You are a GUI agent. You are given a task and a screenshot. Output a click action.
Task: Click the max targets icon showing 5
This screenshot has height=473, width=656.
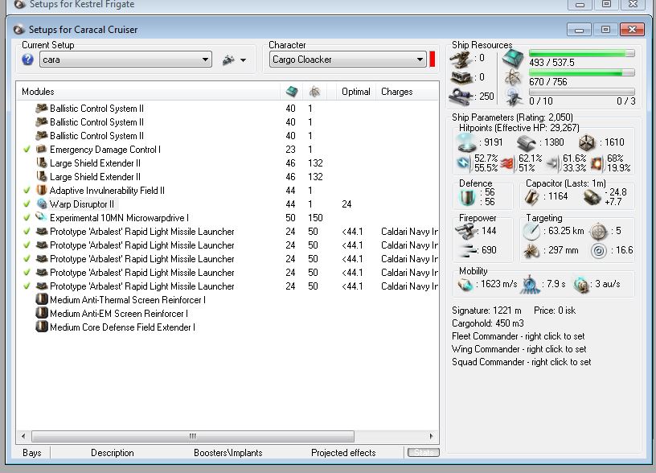coord(598,231)
